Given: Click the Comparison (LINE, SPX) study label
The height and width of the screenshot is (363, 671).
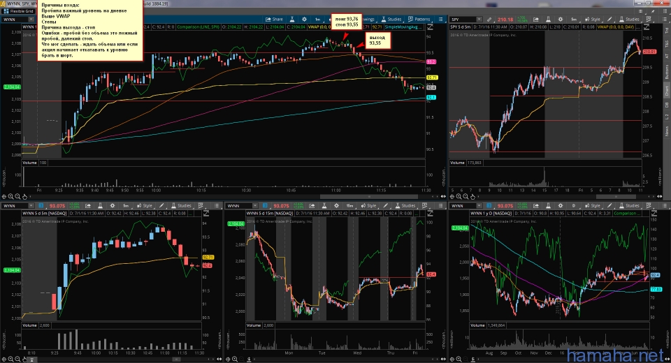Looking at the screenshot, I should 198,27.
